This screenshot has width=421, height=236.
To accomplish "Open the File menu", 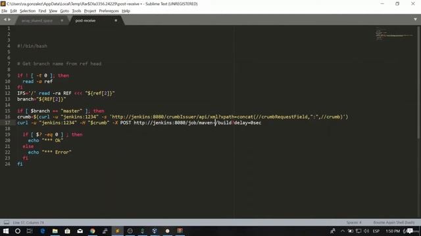I will (5, 11).
